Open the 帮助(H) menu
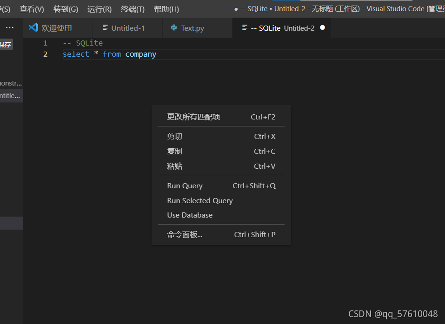This screenshot has height=324, width=445. point(166,9)
